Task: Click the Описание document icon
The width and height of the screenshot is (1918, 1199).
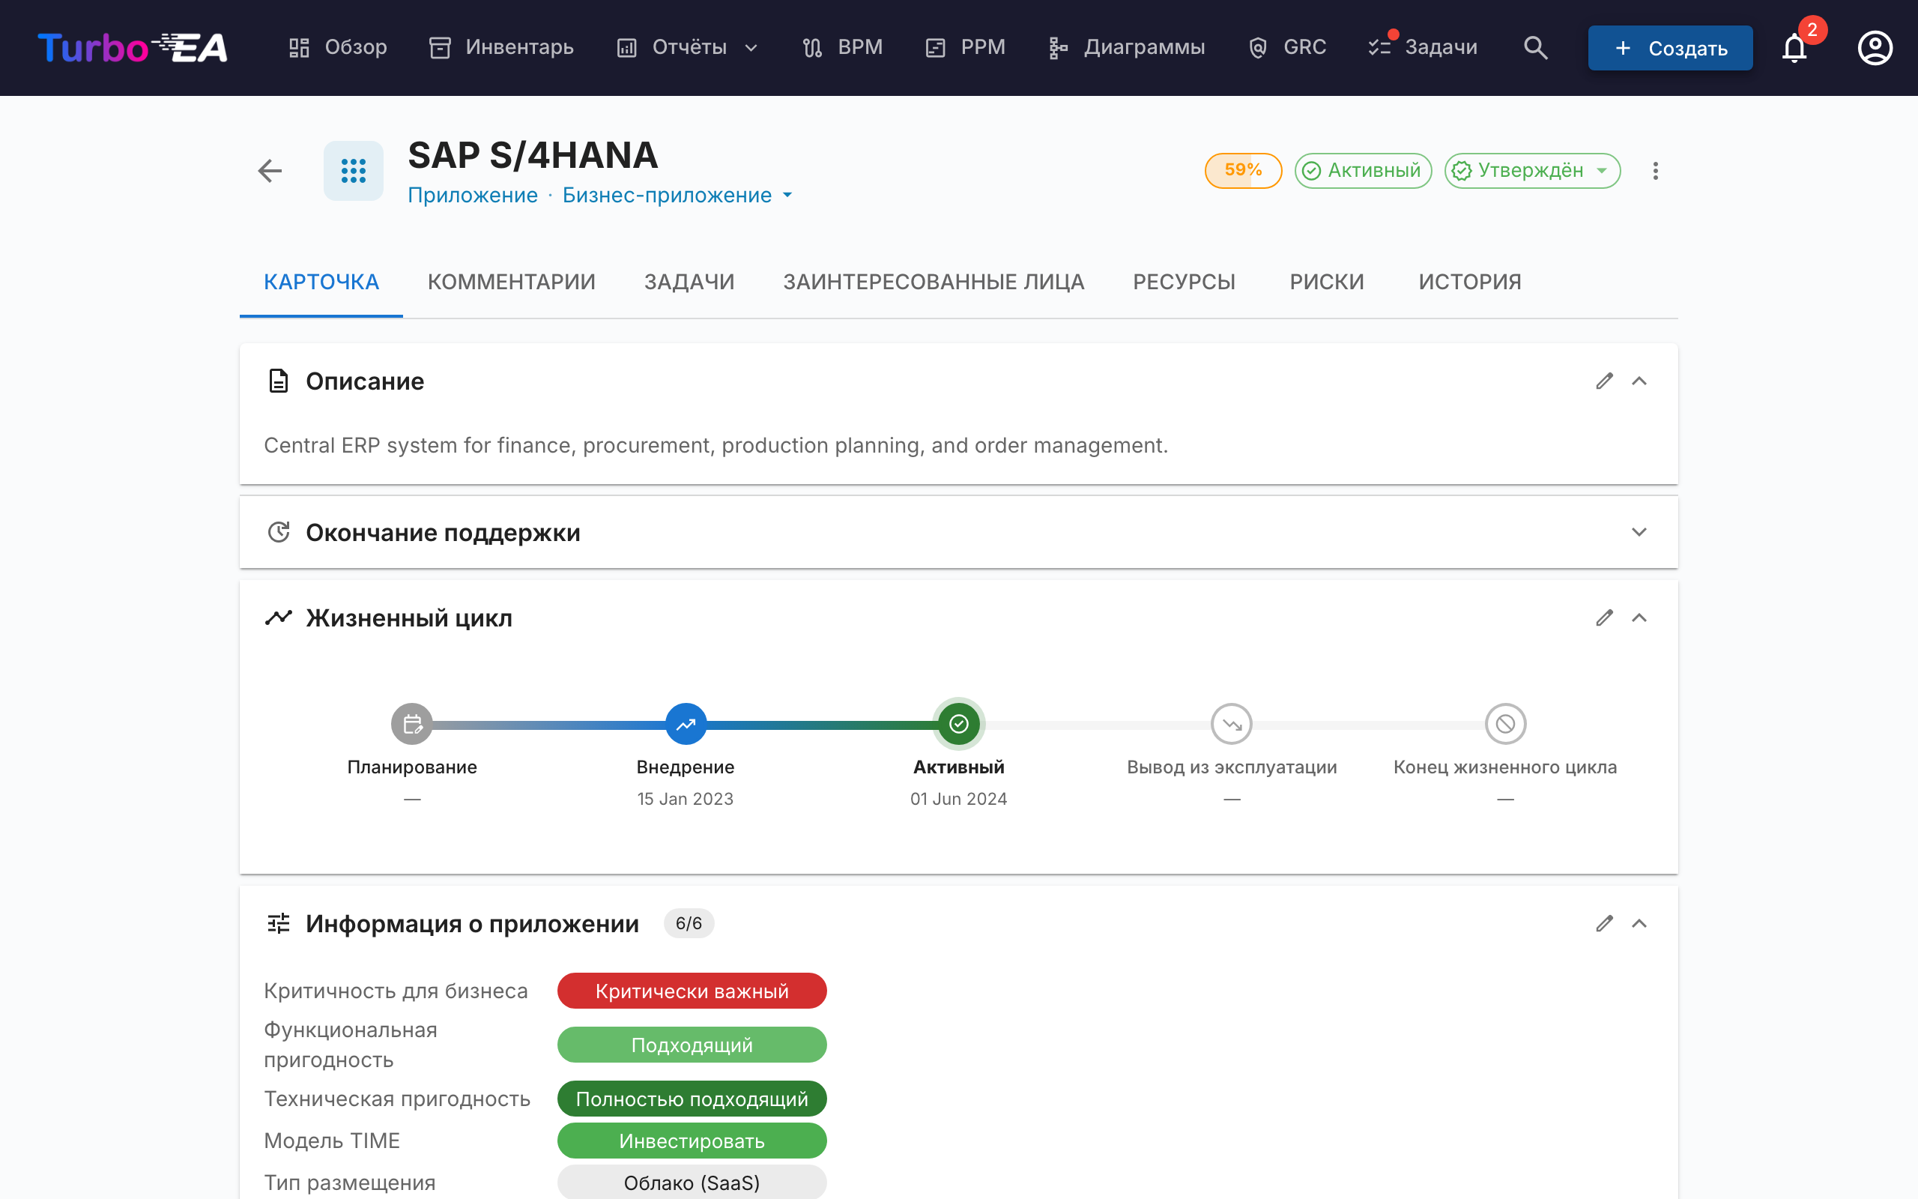Action: pyautogui.click(x=278, y=381)
